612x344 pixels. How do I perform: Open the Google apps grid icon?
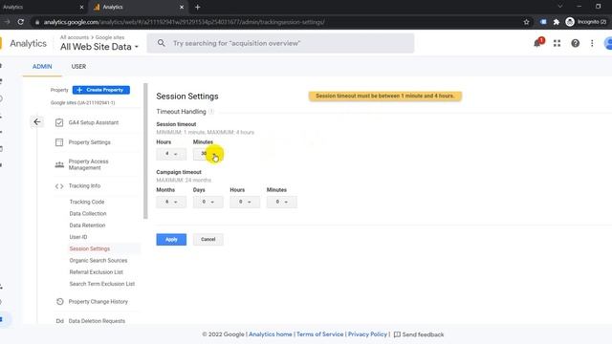pyautogui.click(x=557, y=43)
